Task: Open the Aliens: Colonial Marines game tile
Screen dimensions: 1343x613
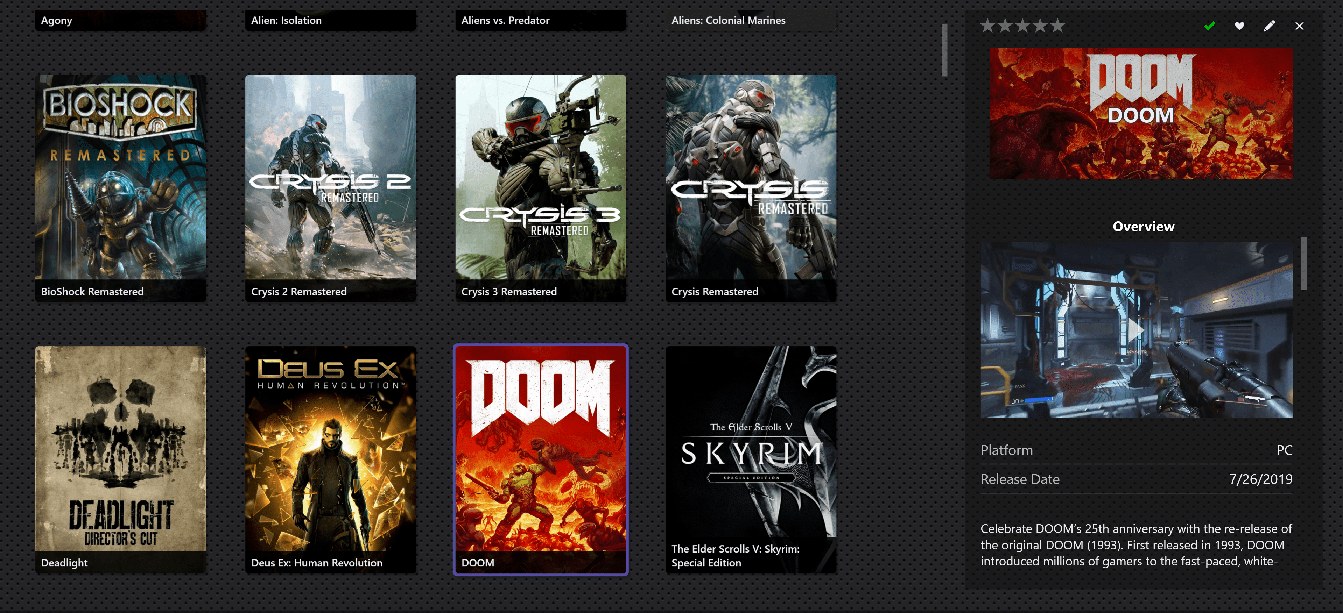Action: point(751,20)
